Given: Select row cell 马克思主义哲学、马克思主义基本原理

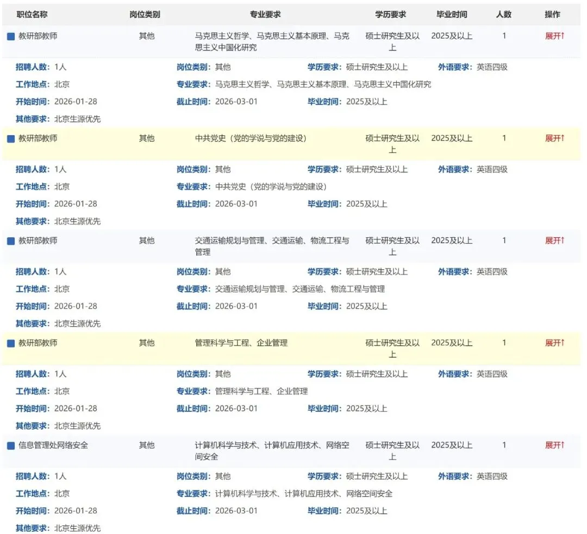Looking at the screenshot, I should (272, 41).
